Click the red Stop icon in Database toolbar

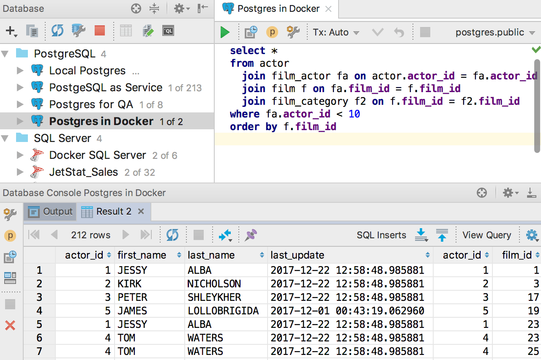(x=100, y=30)
